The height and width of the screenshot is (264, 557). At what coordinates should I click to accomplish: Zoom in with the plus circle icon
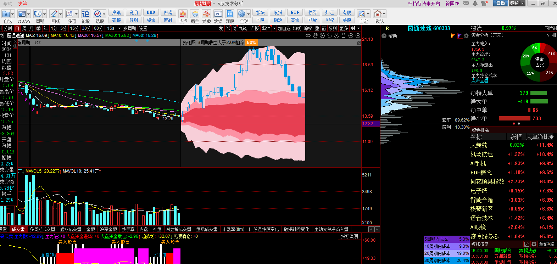point(351,35)
